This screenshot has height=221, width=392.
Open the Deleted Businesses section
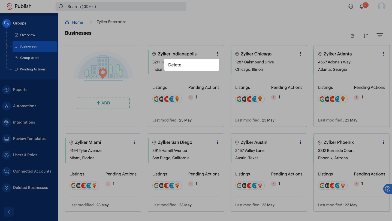(x=30, y=188)
